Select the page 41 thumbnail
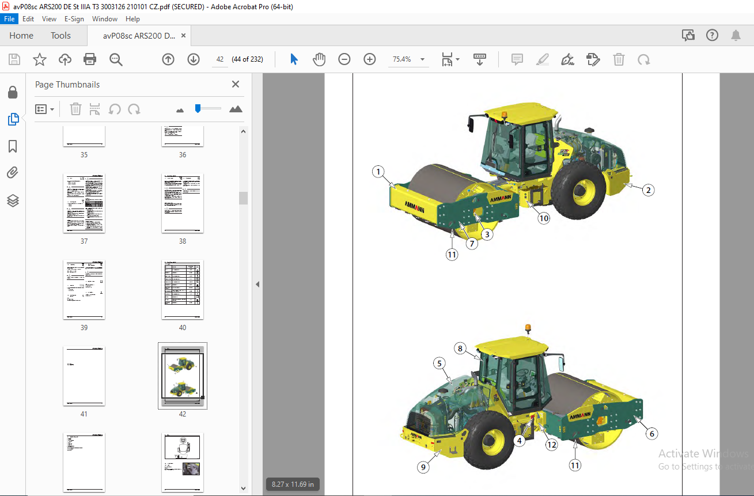The width and height of the screenshot is (754, 496). [x=84, y=376]
